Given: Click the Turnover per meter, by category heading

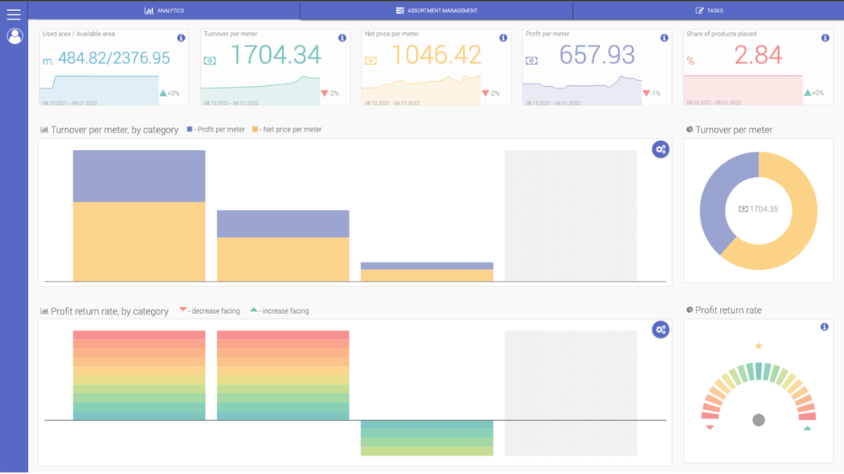Looking at the screenshot, I should [x=114, y=130].
